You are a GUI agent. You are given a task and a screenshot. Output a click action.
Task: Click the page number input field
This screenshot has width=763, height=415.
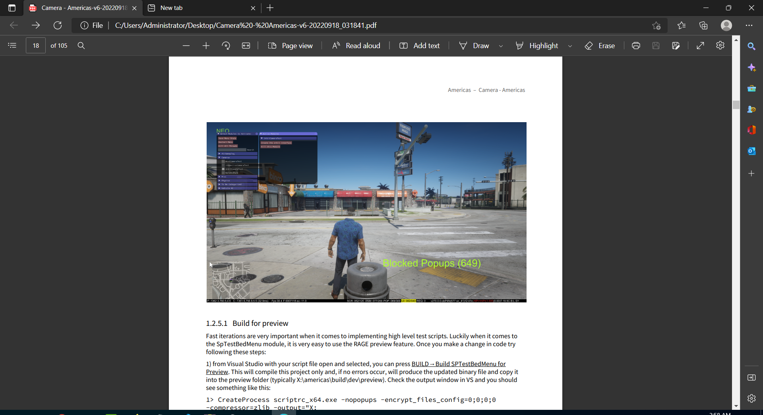point(36,46)
